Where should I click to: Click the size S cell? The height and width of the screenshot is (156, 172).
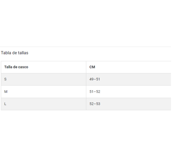[x=43, y=79]
